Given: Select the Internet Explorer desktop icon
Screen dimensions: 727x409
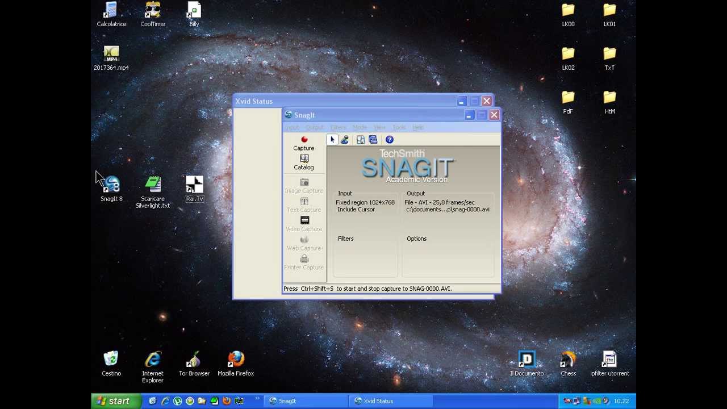Looking at the screenshot, I should tap(153, 368).
